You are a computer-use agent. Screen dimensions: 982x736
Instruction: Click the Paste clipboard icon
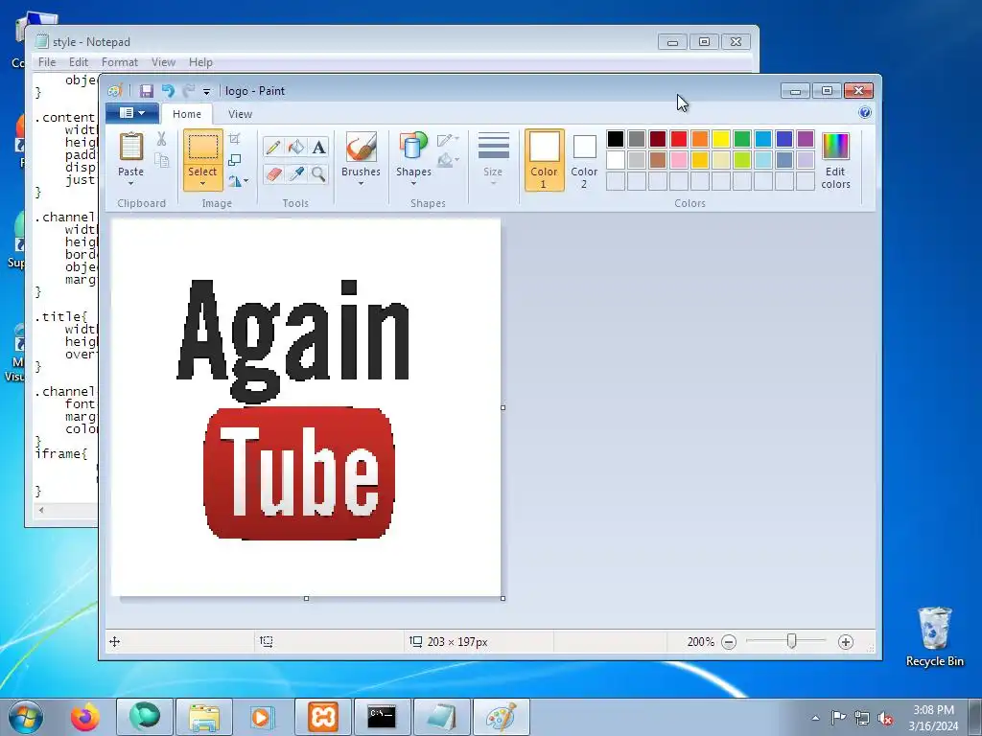130,148
